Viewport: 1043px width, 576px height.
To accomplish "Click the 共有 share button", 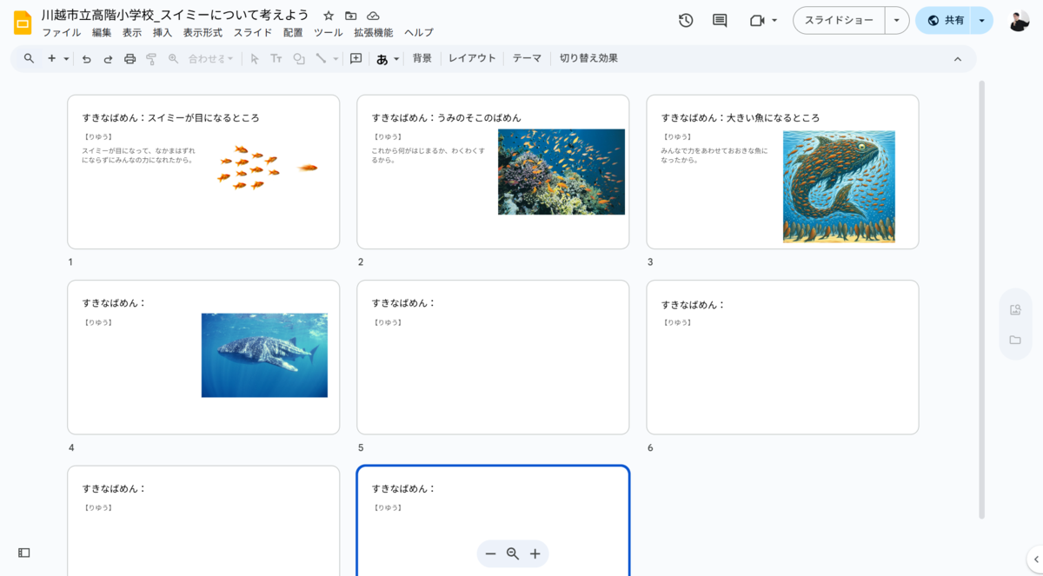I will pyautogui.click(x=944, y=20).
